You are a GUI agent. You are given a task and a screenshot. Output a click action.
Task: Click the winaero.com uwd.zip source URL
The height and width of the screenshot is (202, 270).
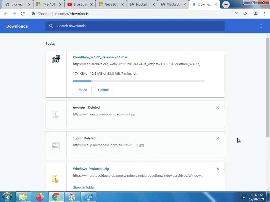[104, 114]
